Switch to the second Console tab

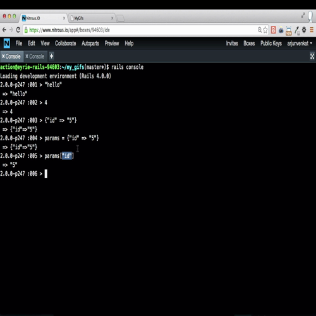37,56
